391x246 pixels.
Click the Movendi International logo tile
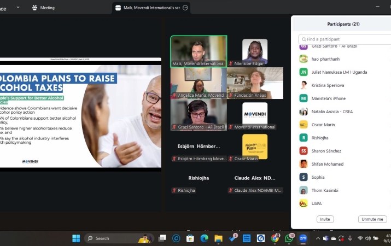(255, 115)
